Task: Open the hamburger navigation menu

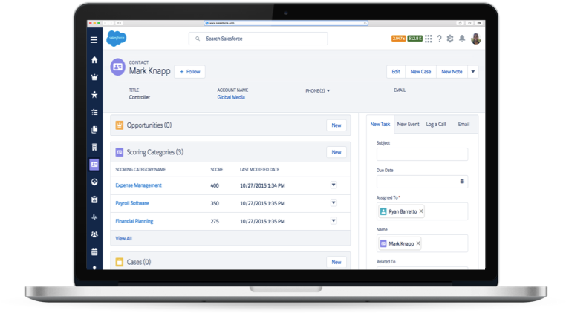Action: [x=94, y=40]
